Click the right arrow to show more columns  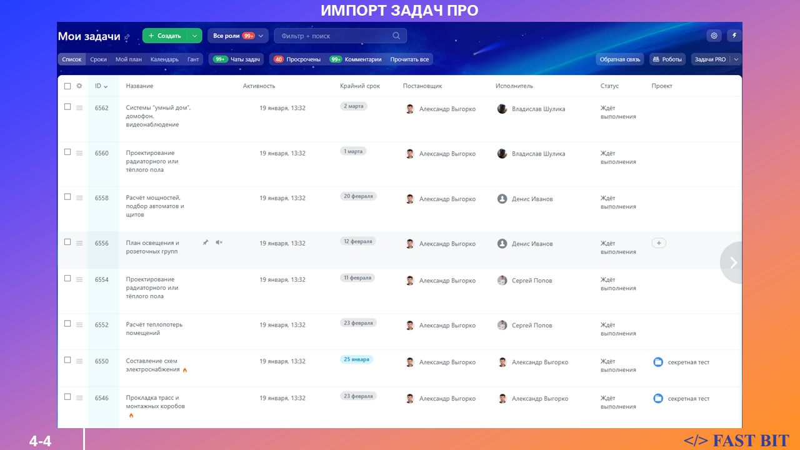point(732,262)
